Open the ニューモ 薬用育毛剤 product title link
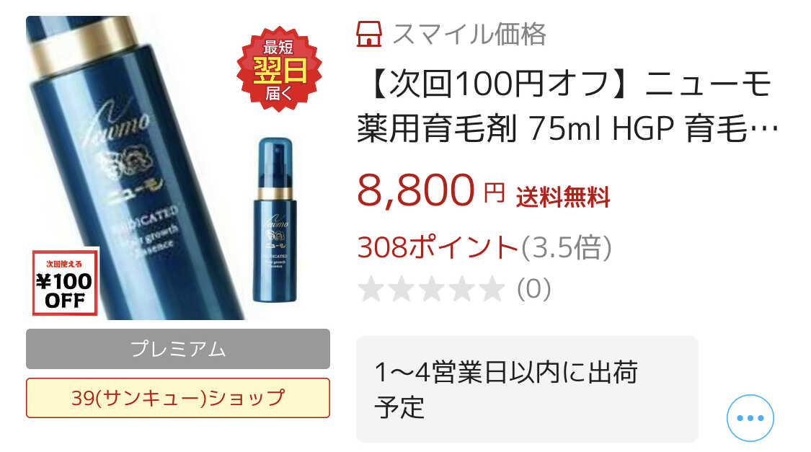The image size is (811, 452). (x=567, y=106)
